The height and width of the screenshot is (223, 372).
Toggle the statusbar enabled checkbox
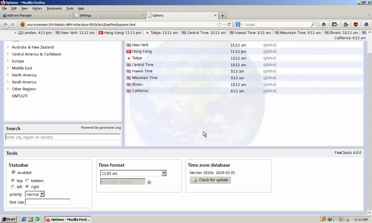(13, 172)
